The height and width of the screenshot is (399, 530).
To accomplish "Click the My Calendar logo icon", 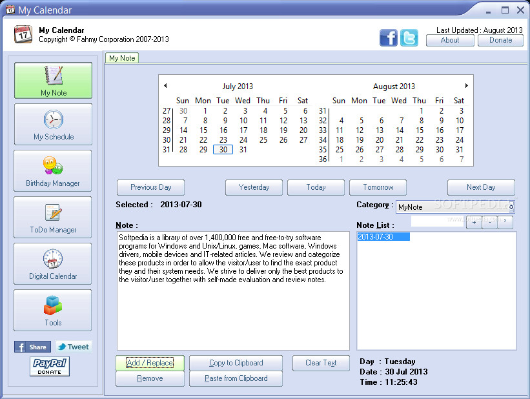I will tap(23, 34).
